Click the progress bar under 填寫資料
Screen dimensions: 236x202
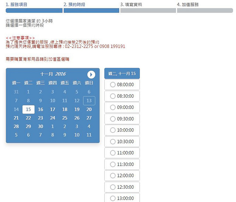tap(148, 10)
